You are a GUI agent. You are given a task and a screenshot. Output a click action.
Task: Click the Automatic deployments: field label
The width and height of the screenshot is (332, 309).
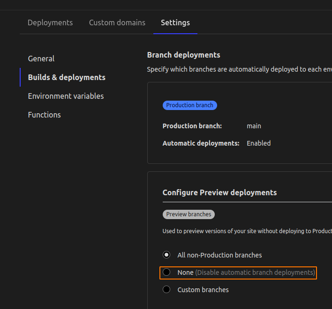[201, 143]
